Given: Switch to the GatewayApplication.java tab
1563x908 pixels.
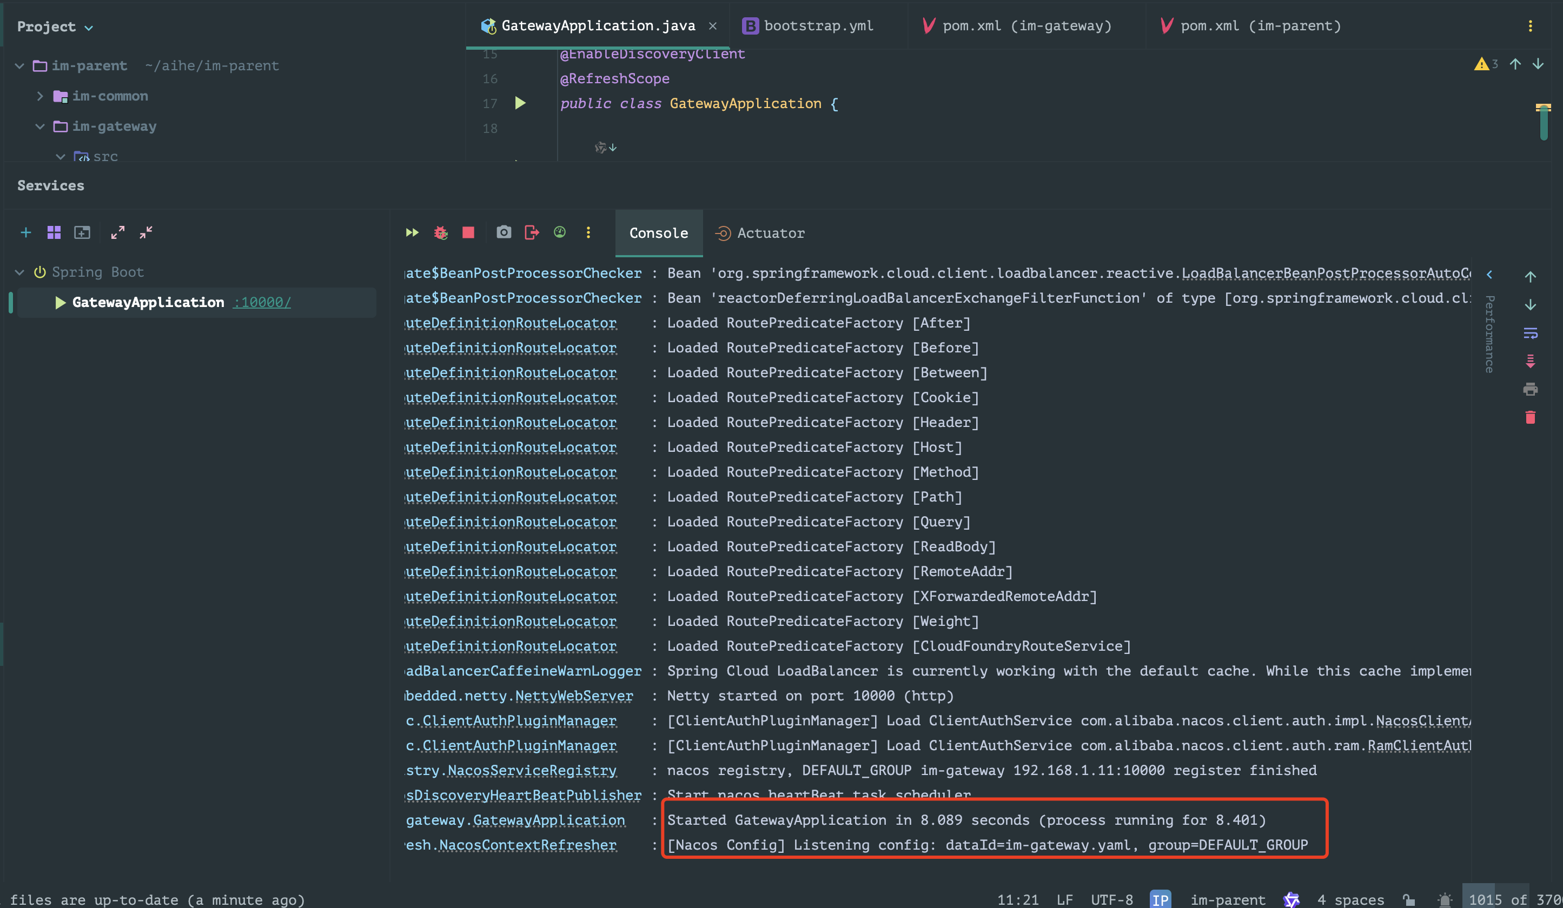Looking at the screenshot, I should [x=598, y=26].
